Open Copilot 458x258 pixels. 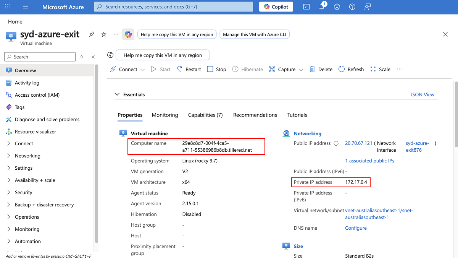pos(276,6)
